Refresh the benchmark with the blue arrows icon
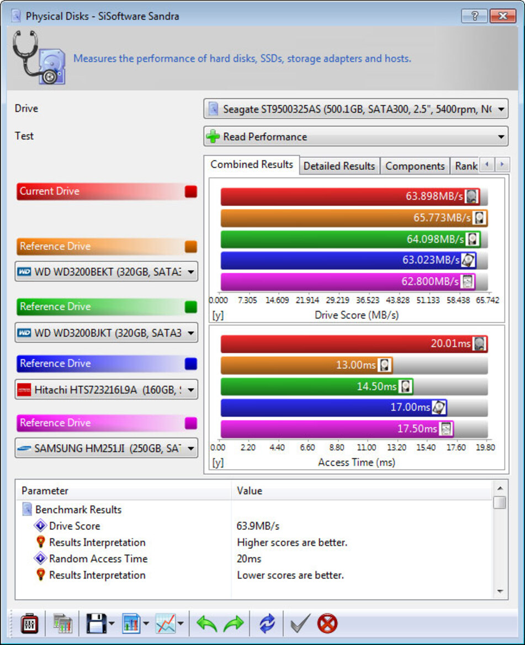 click(x=267, y=623)
